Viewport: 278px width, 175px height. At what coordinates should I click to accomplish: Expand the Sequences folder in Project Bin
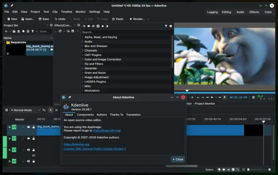click(x=5, y=43)
